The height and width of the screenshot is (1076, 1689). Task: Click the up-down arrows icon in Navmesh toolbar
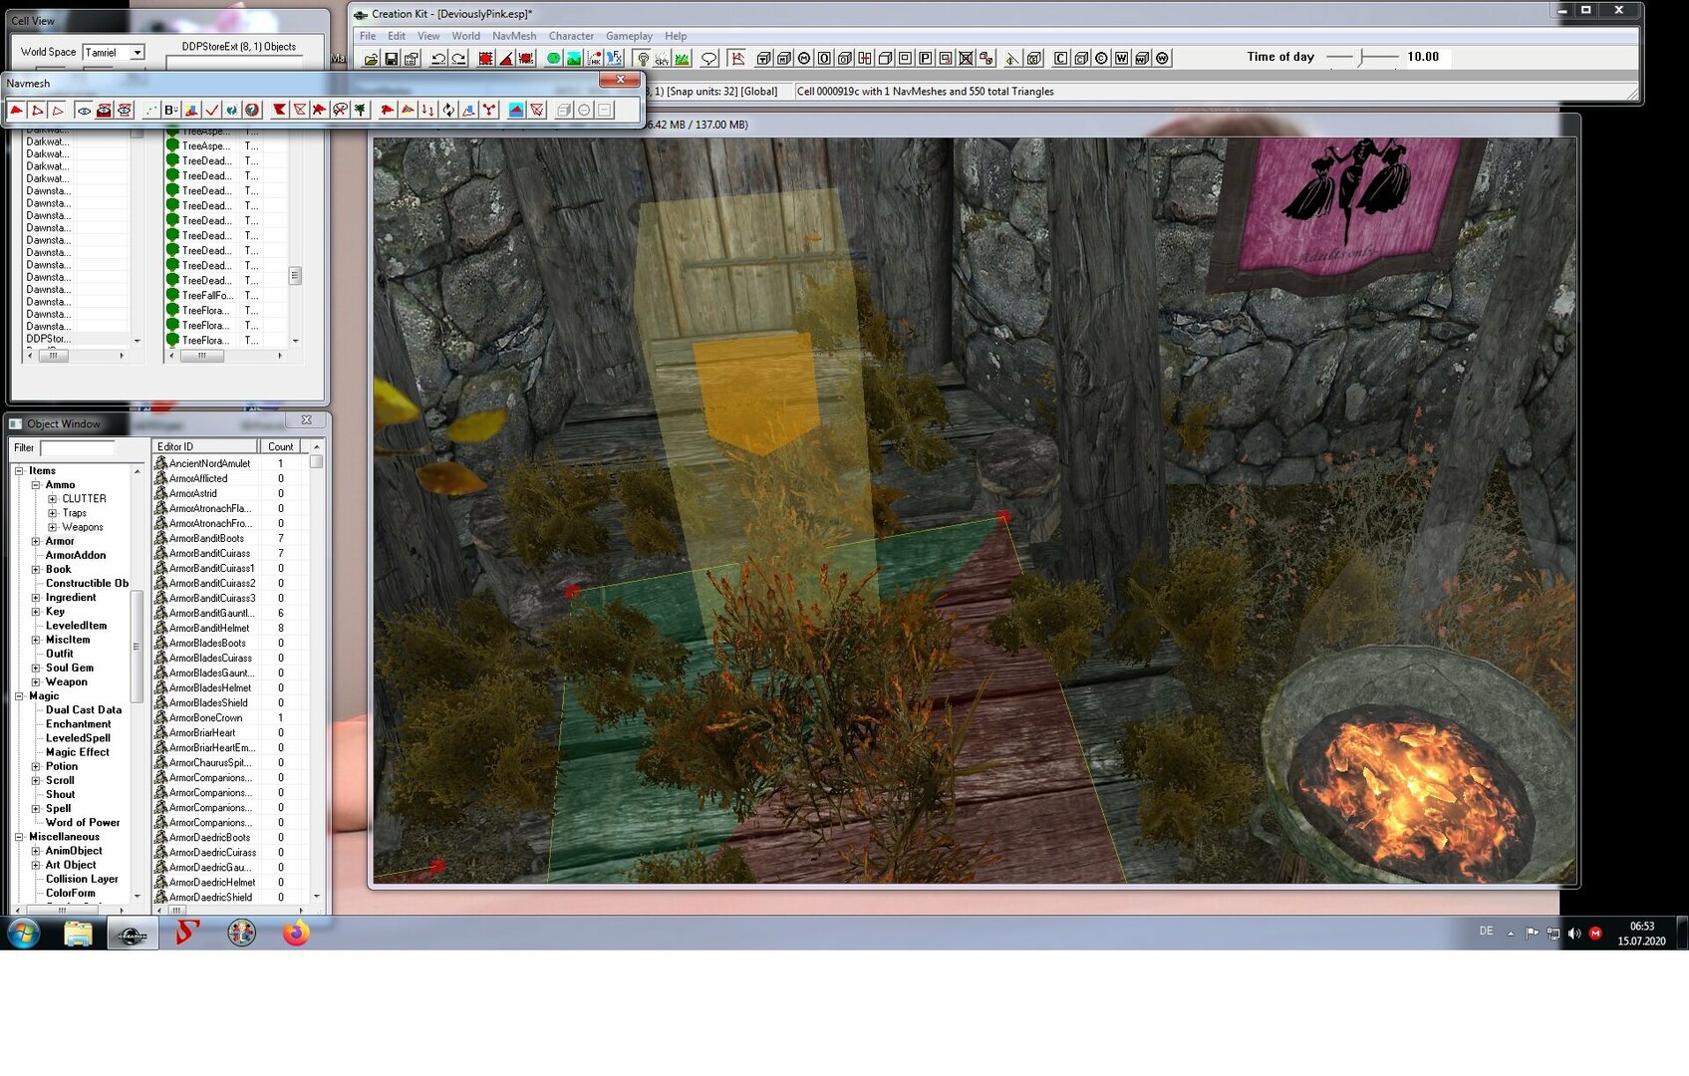point(427,110)
